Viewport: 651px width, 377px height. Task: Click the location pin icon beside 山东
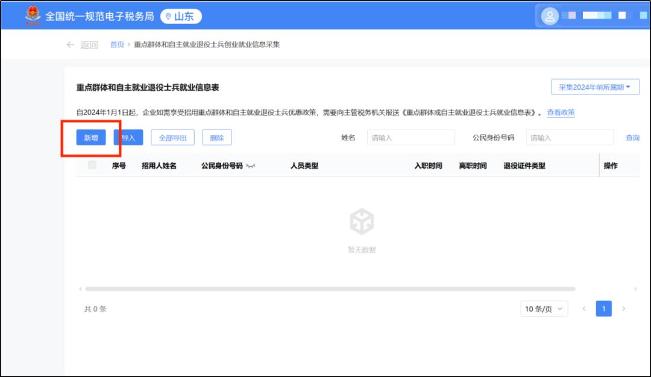tap(168, 17)
